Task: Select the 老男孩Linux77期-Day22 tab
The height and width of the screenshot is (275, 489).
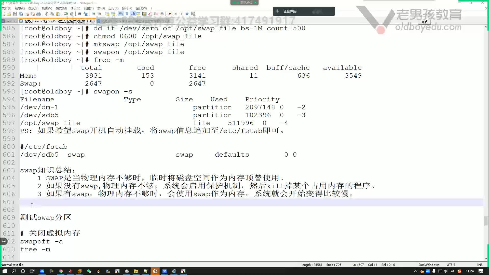Action: click(x=56, y=21)
